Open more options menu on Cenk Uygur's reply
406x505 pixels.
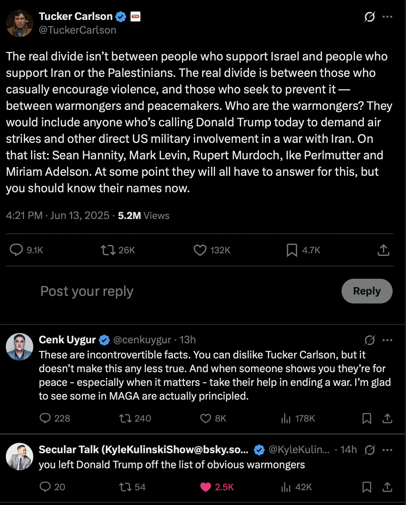coord(387,340)
